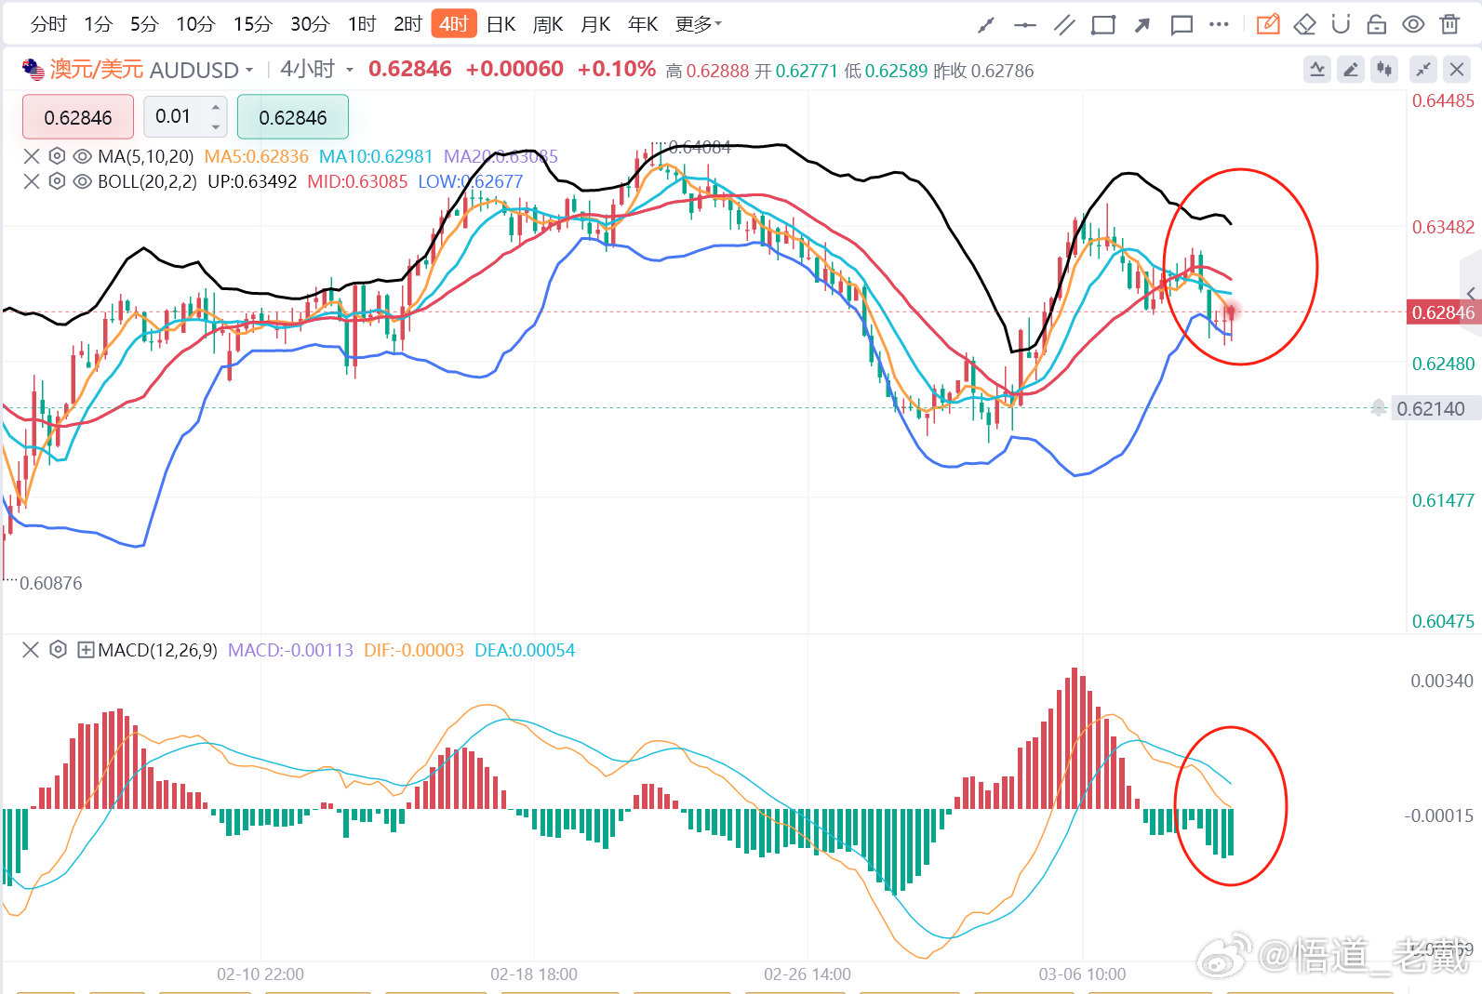Open the 4小时 interval dropdown
The image size is (1482, 994).
[316, 70]
